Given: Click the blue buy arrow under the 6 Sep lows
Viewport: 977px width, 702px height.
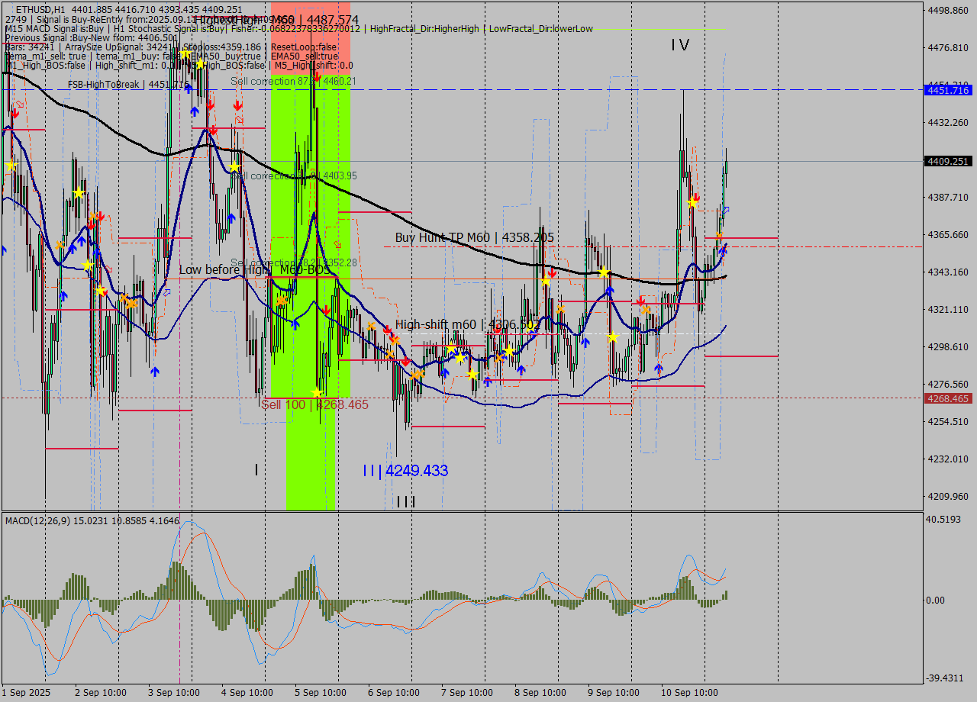Looking at the screenshot, I should coord(445,374).
